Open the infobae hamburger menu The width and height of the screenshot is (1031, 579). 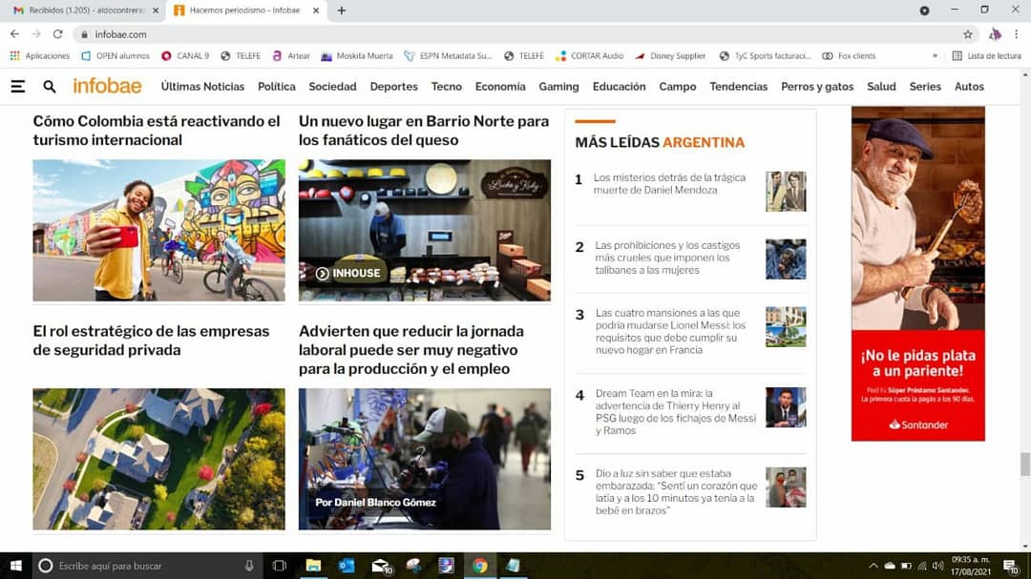pos(18,86)
